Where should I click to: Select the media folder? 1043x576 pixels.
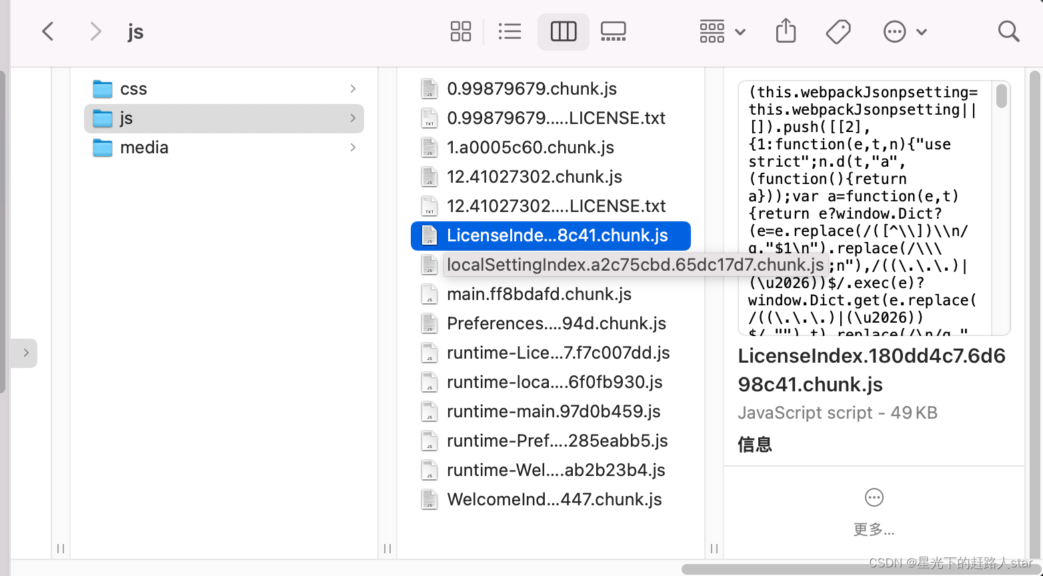pyautogui.click(x=224, y=147)
